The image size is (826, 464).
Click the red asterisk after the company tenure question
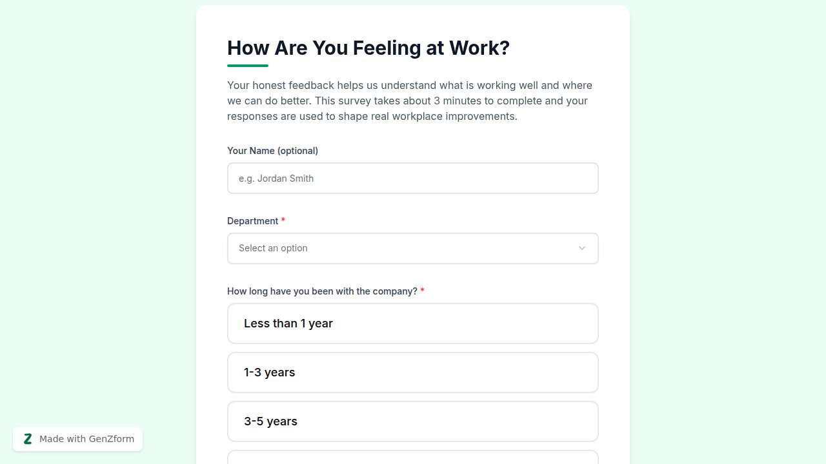click(423, 291)
